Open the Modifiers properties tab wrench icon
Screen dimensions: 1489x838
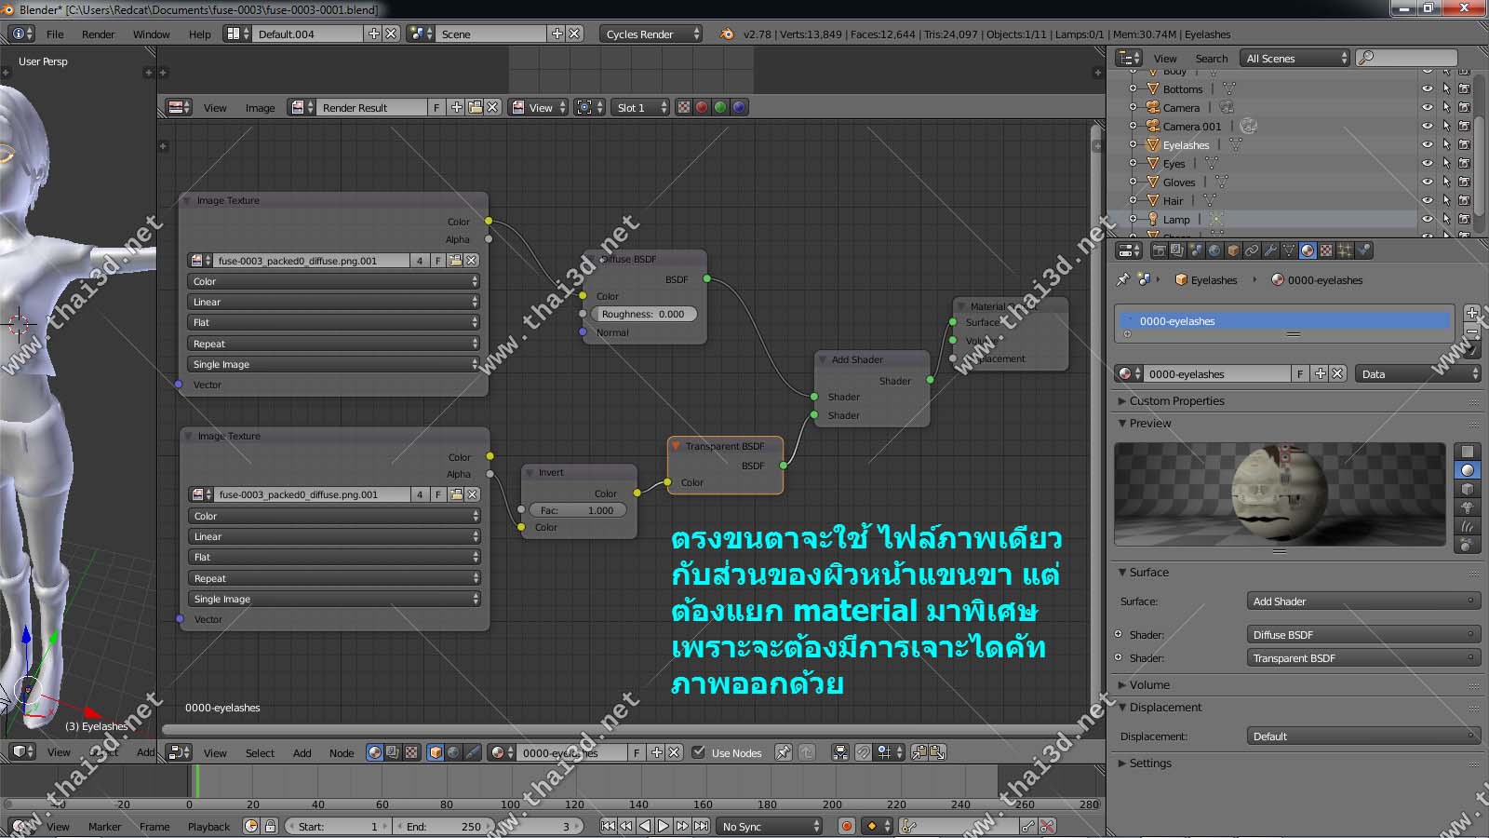[1270, 250]
